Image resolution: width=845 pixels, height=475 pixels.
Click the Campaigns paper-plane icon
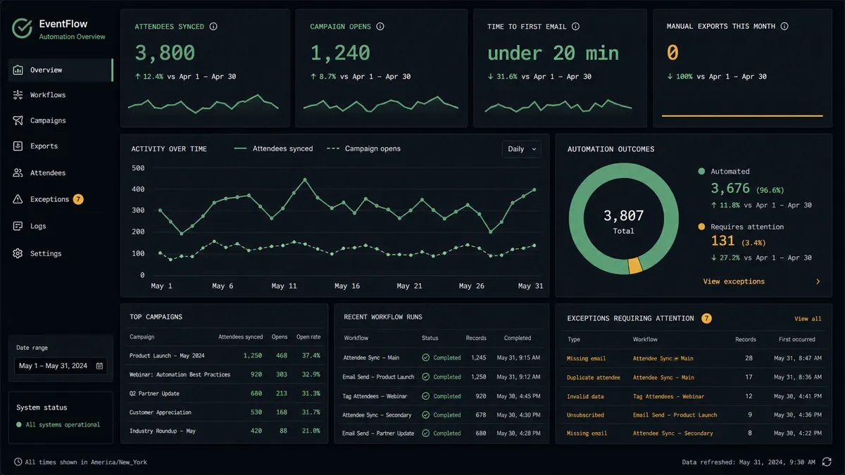point(18,120)
